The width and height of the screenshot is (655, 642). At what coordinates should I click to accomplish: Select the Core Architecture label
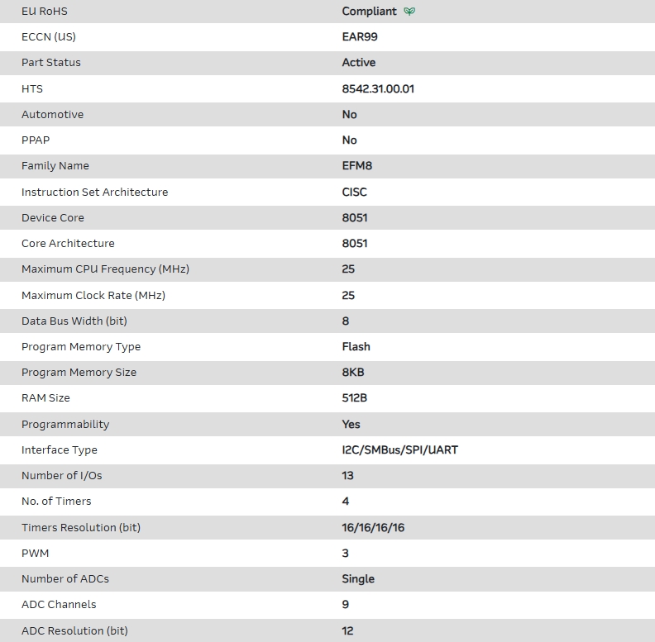(x=68, y=244)
